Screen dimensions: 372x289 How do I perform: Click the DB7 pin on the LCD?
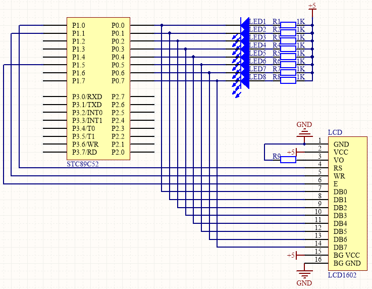[x=340, y=248]
